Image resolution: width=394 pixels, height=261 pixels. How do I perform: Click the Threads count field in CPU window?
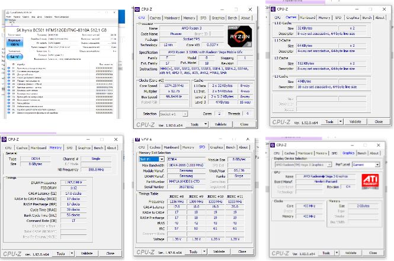pos(248,114)
